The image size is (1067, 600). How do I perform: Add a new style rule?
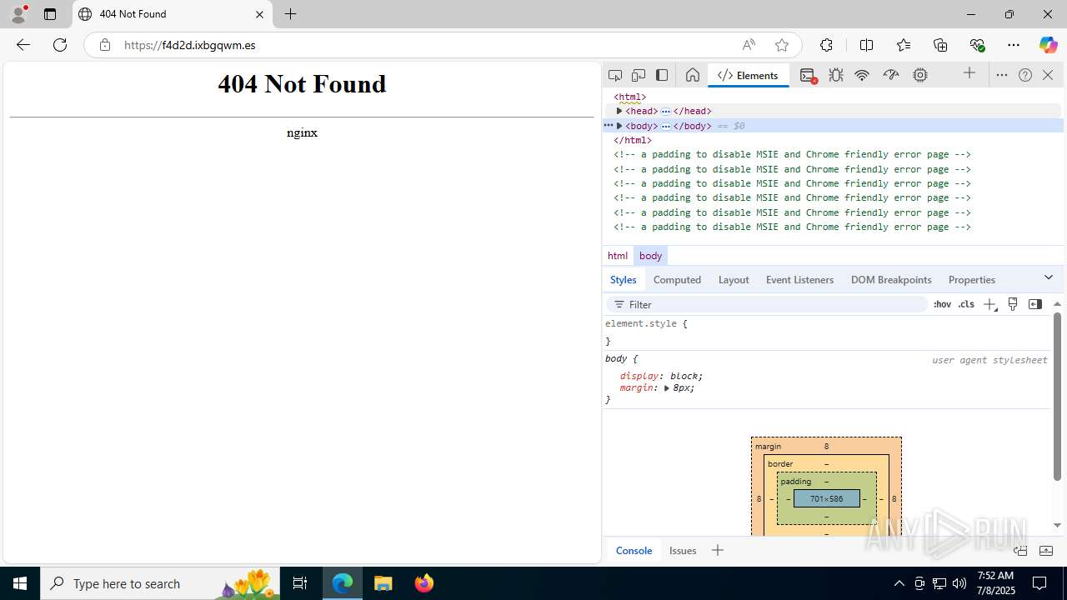click(989, 305)
